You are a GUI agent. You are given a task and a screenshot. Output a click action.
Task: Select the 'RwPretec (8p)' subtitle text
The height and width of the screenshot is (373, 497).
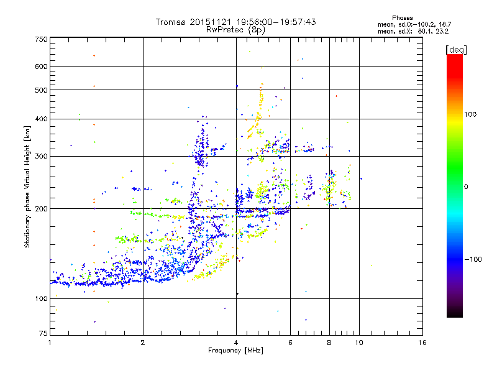click(x=235, y=30)
